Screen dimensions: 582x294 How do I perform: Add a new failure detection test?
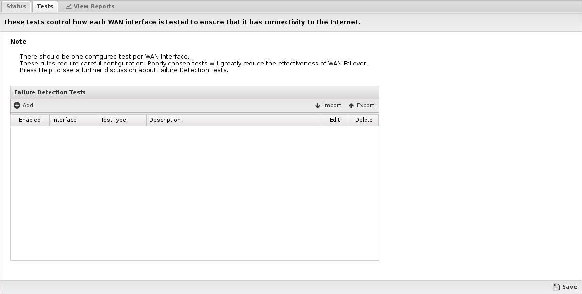[x=23, y=105]
